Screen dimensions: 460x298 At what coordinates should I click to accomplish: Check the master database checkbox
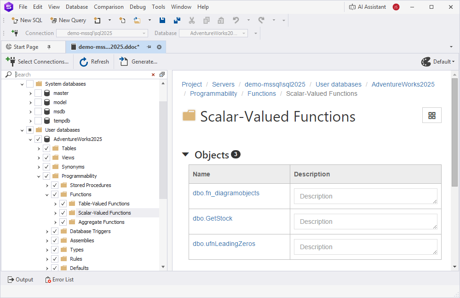[38, 93]
